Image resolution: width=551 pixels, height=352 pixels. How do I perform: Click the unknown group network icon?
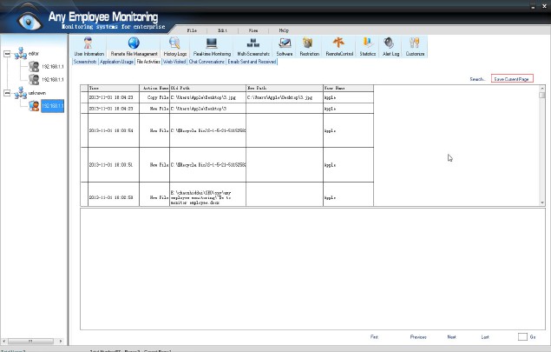click(20, 93)
